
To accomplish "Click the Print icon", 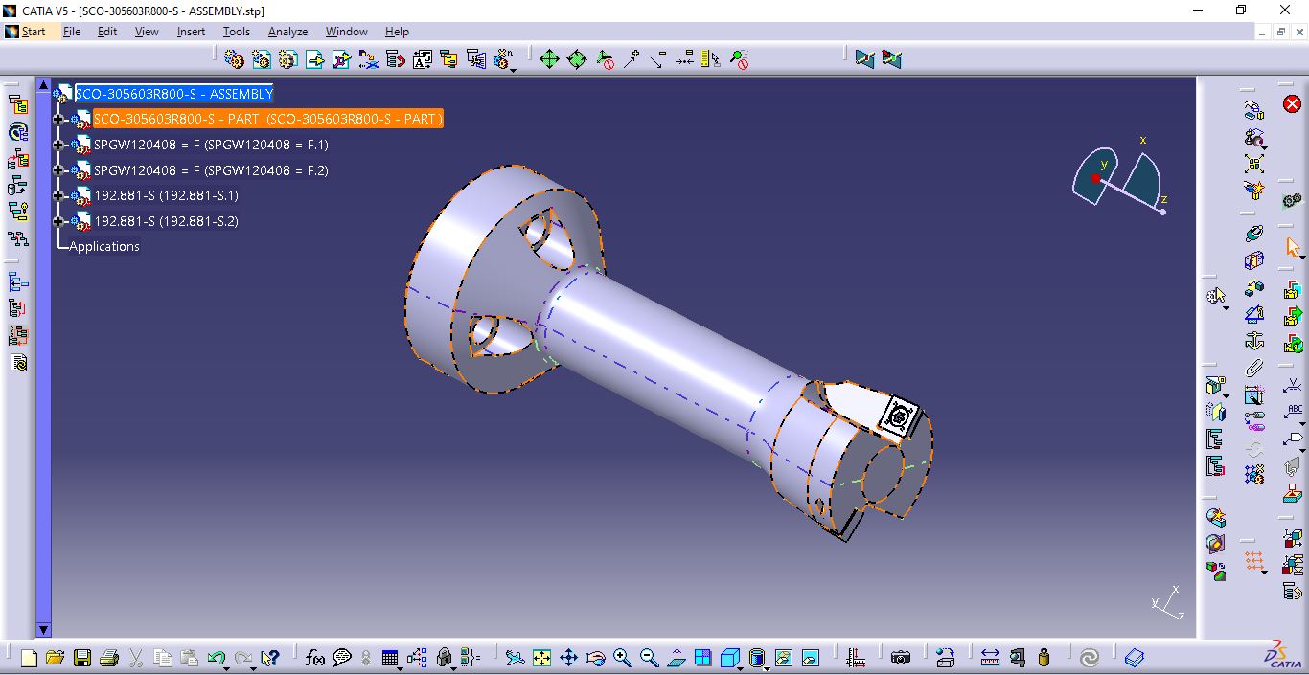I will pos(109,658).
